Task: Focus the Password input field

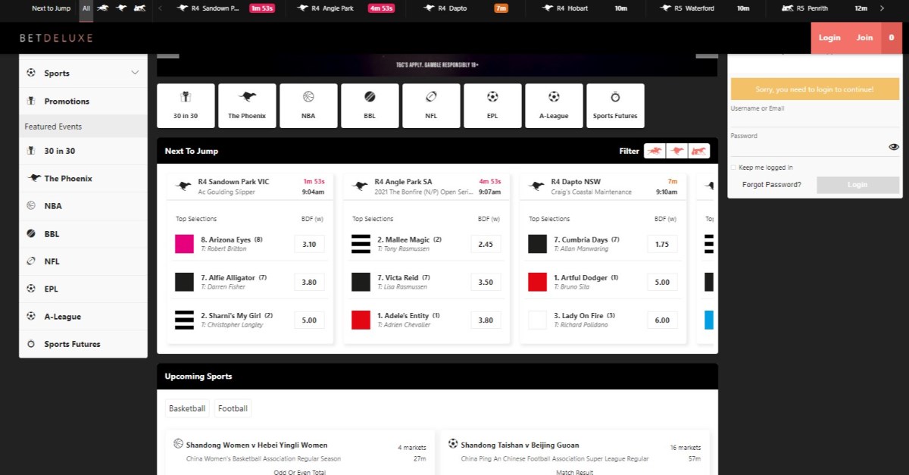Action: tap(808, 147)
